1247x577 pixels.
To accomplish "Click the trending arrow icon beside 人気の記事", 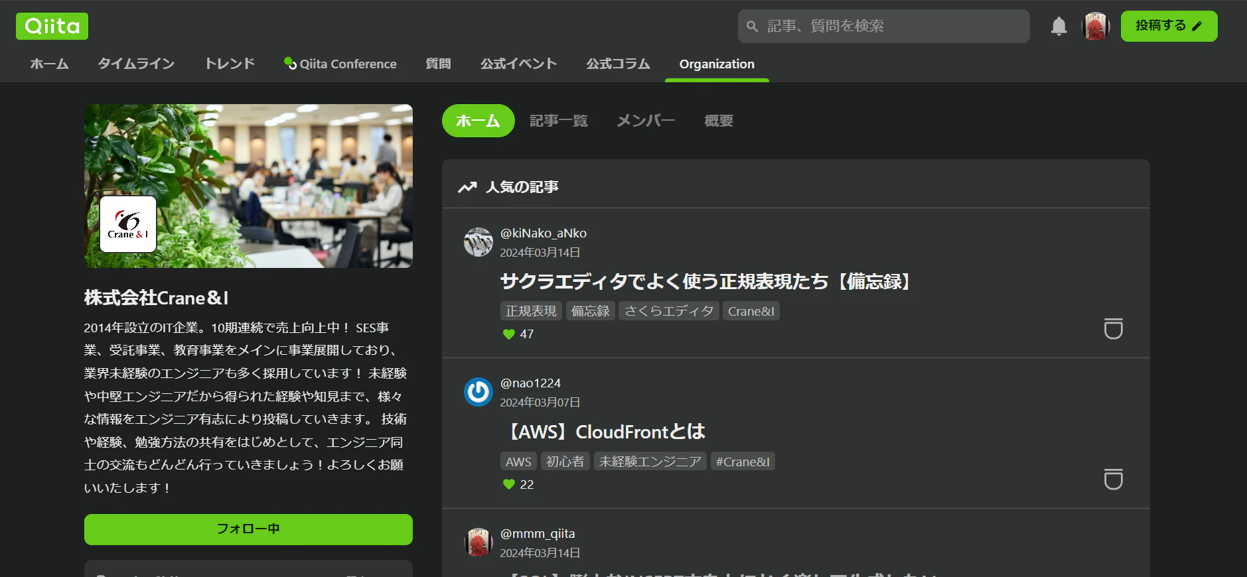I will point(467,188).
